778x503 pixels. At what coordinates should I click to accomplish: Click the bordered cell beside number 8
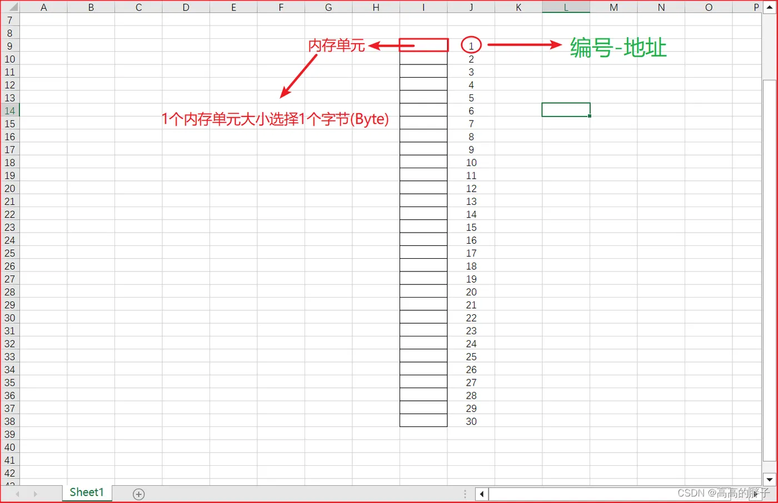[423, 136]
